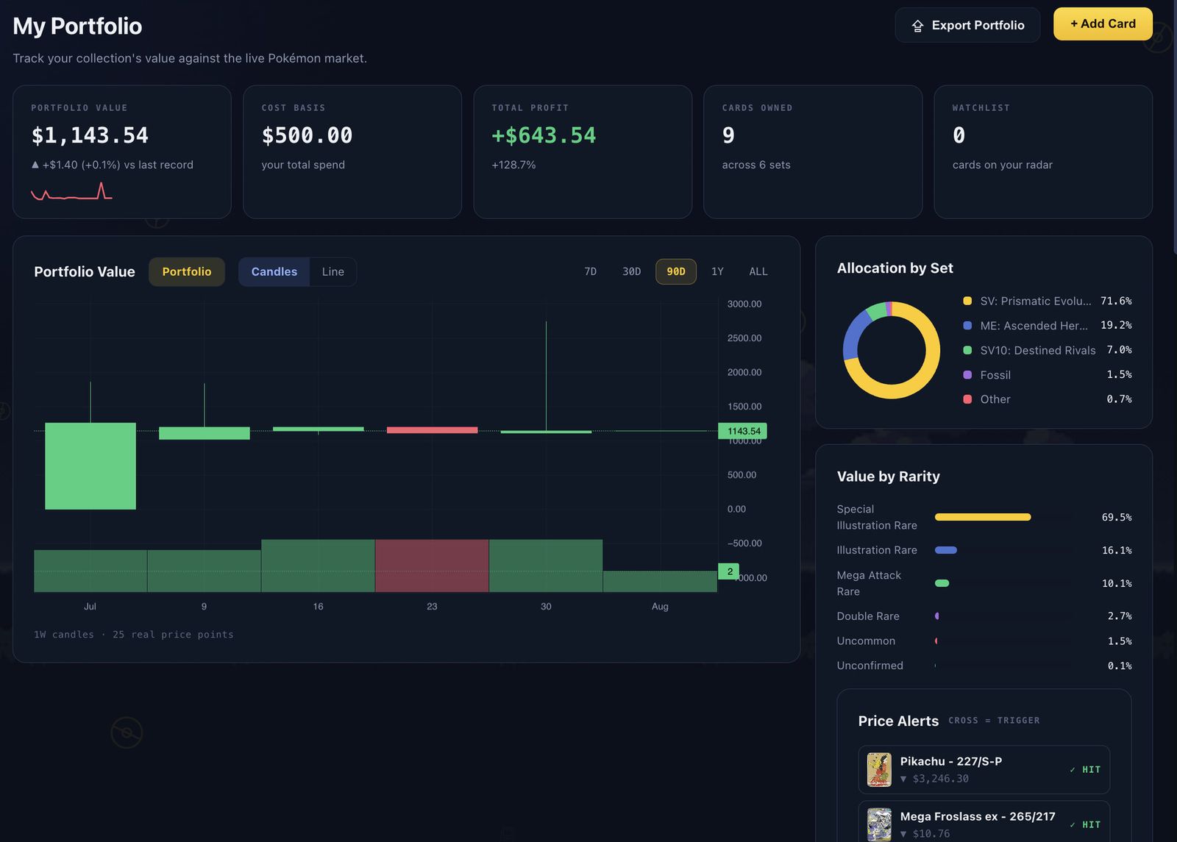The height and width of the screenshot is (842, 1177).
Task: Click the Mega Attack Rare green bar
Action: pyautogui.click(x=942, y=583)
